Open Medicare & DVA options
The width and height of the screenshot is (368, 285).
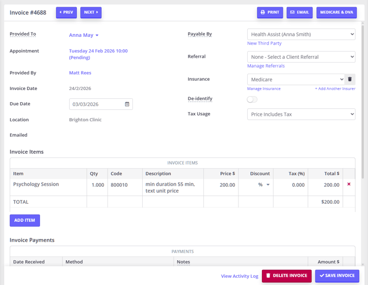(x=336, y=12)
